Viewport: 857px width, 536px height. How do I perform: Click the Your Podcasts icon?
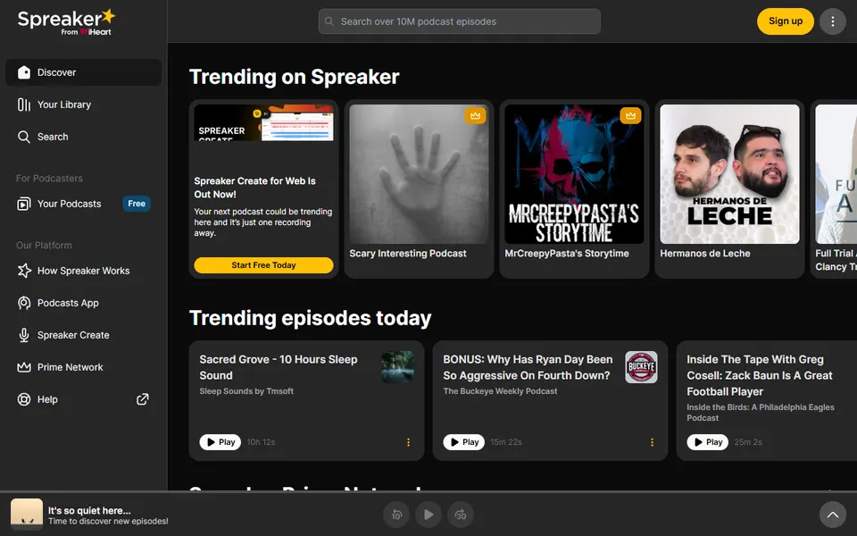(24, 204)
